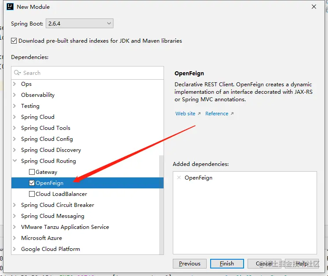Screen dimensions: 328x276
Task: Select the Microsoft Azure row text
Action: 41,238
